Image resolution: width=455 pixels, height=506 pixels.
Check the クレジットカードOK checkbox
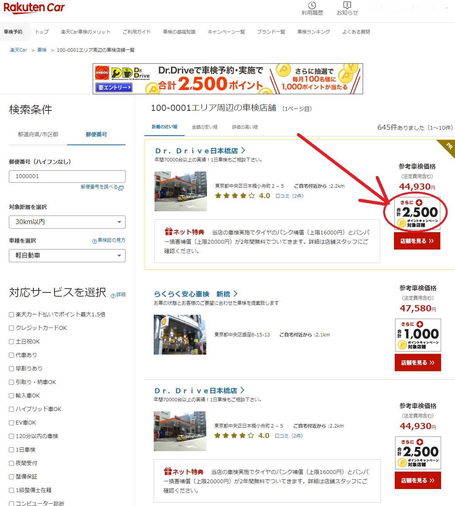pyautogui.click(x=12, y=328)
